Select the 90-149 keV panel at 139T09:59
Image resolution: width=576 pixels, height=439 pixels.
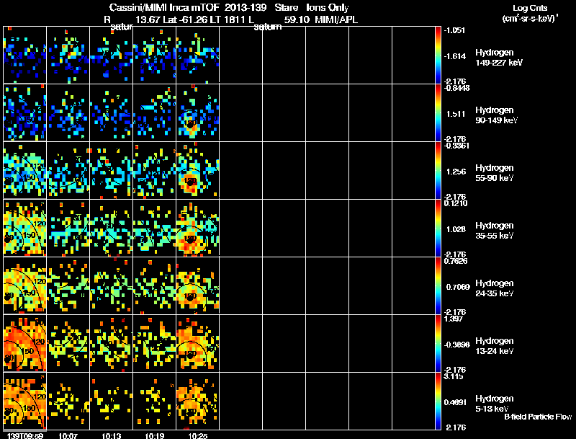coord(25,112)
